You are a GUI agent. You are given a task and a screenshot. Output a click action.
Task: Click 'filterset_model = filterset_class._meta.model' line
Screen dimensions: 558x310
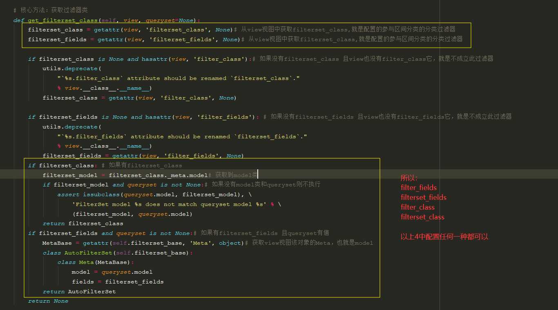click(125, 175)
